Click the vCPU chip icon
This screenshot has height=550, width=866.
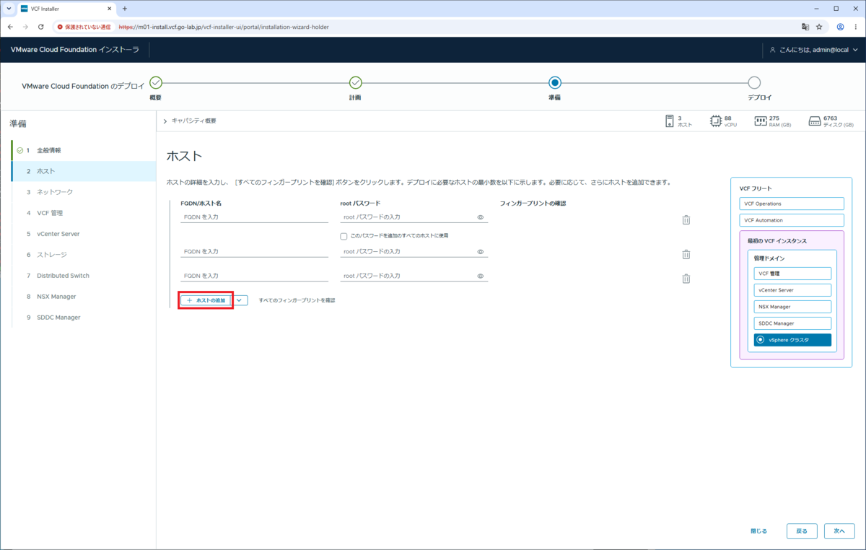[716, 121]
